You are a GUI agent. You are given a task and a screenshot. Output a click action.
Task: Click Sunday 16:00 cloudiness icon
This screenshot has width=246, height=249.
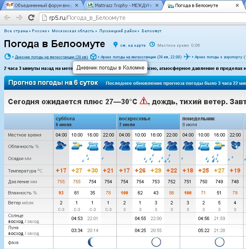[x=156, y=146]
